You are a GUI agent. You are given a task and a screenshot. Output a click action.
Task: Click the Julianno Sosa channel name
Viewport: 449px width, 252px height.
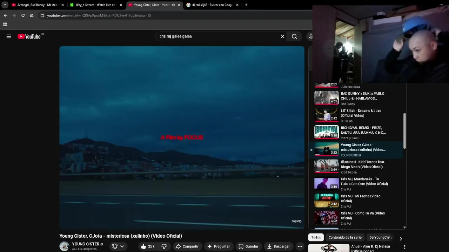coord(350,87)
